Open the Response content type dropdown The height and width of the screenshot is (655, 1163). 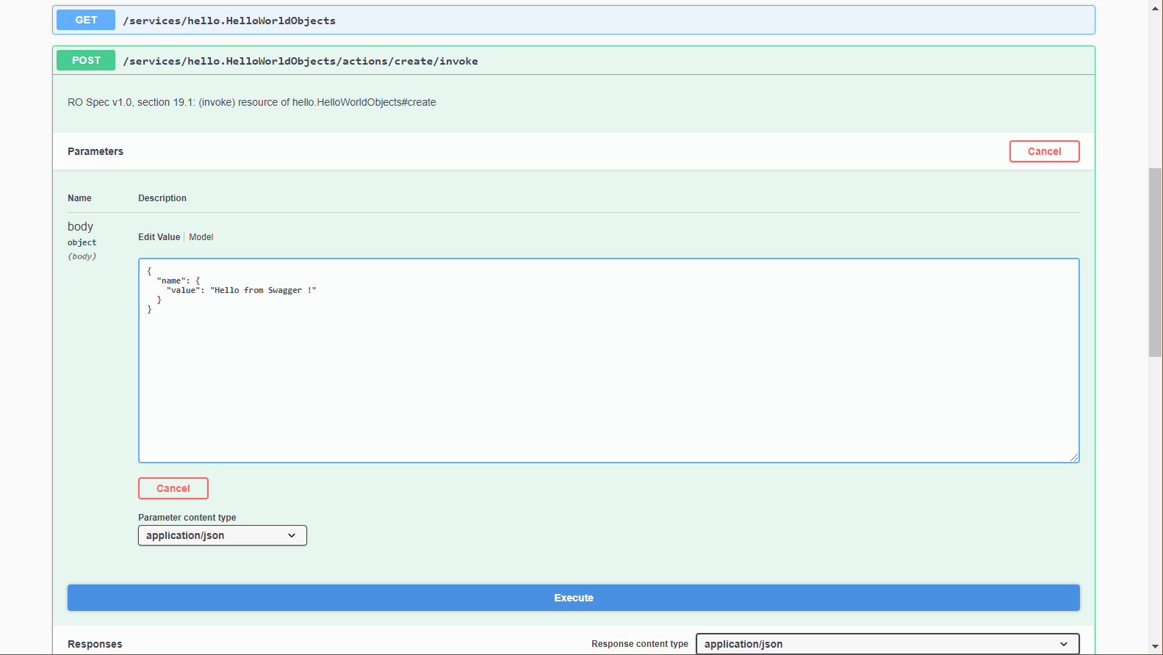887,644
